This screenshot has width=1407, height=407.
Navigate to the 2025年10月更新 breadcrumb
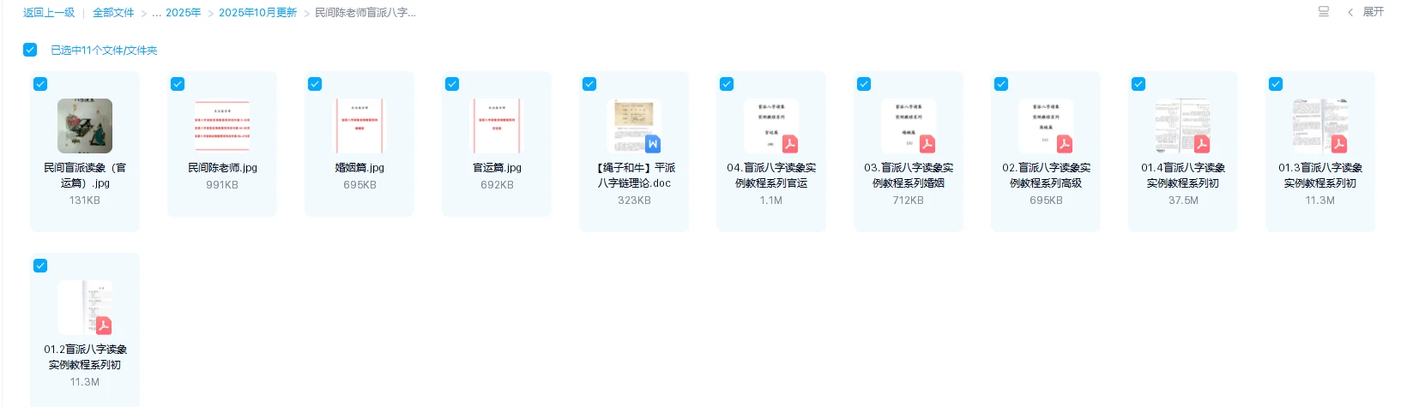[x=257, y=13]
